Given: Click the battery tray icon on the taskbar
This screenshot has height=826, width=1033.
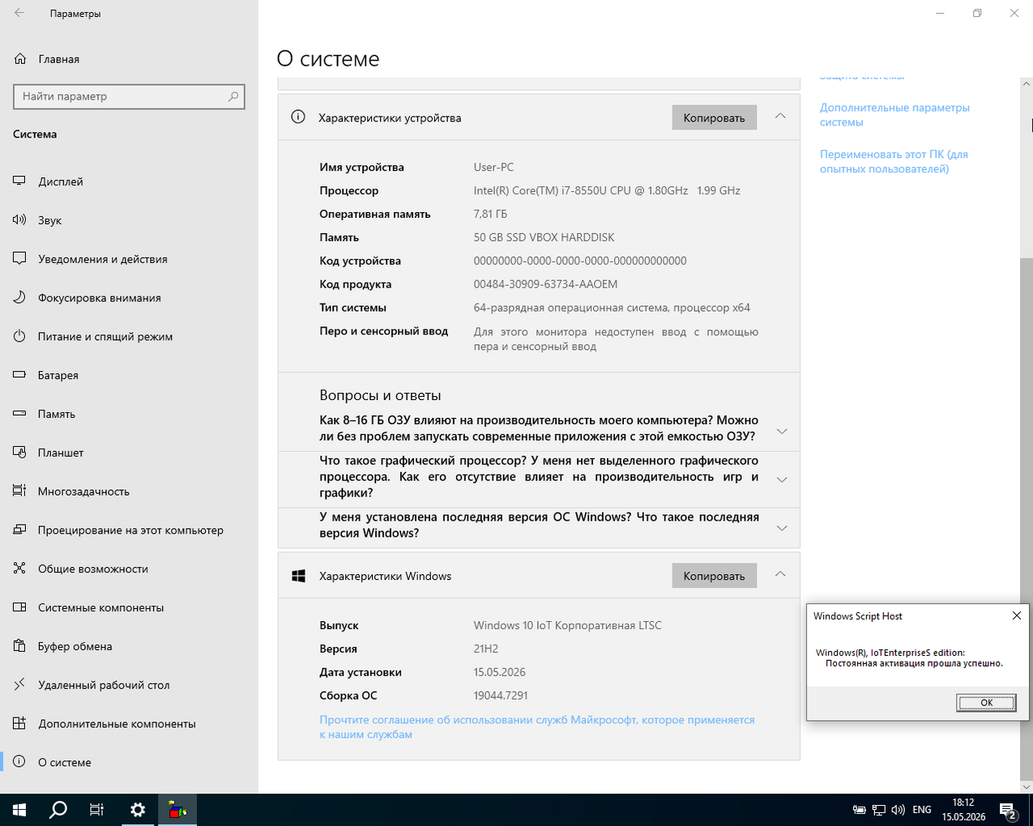Looking at the screenshot, I should pos(860,810).
